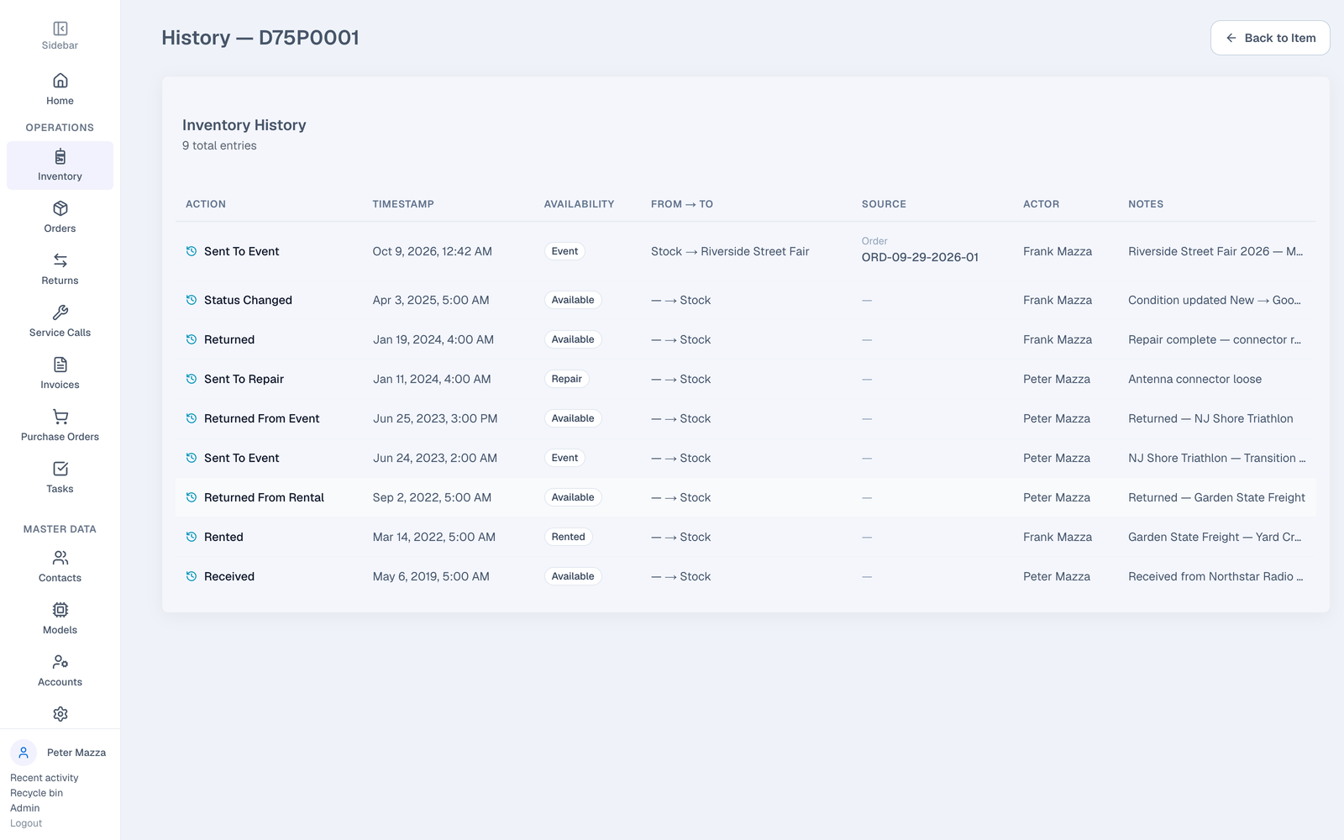Open Tasks checkbox icon
This screenshot has width=1344, height=840.
(60, 469)
